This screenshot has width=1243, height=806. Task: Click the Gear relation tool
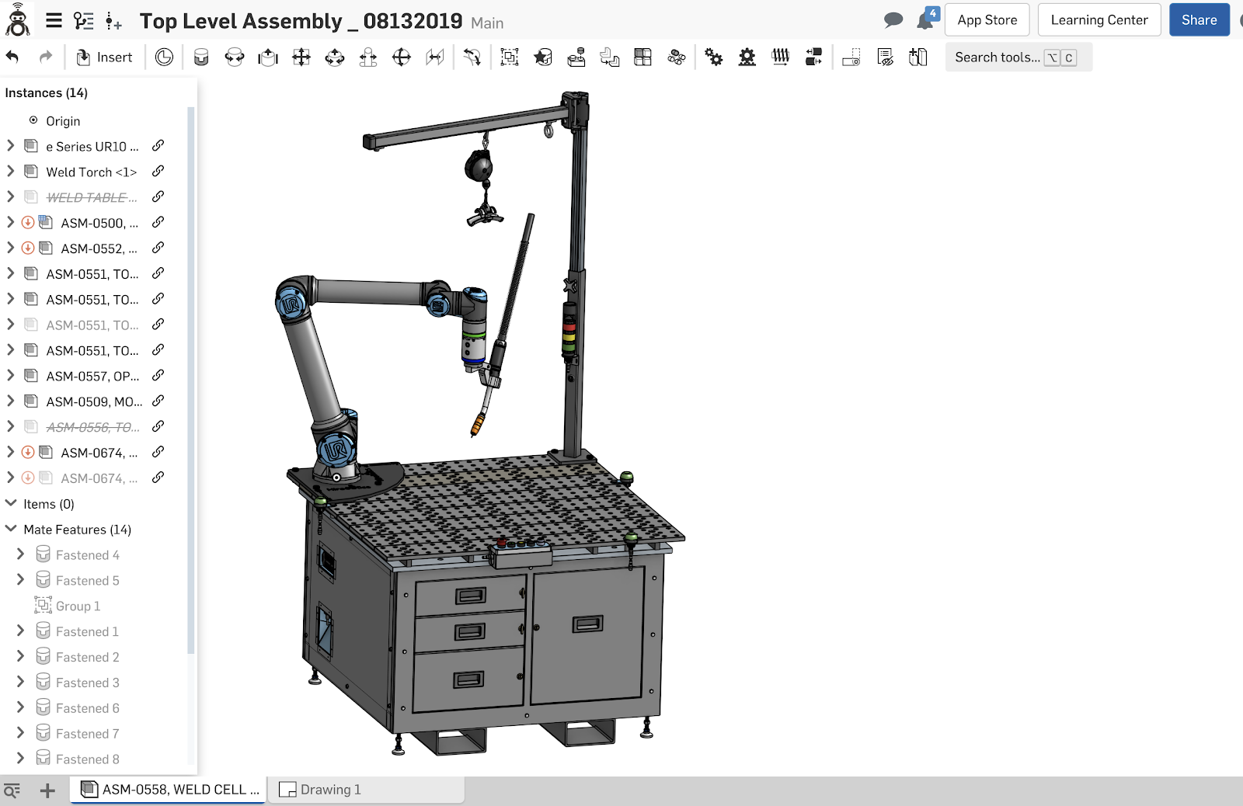(x=713, y=57)
